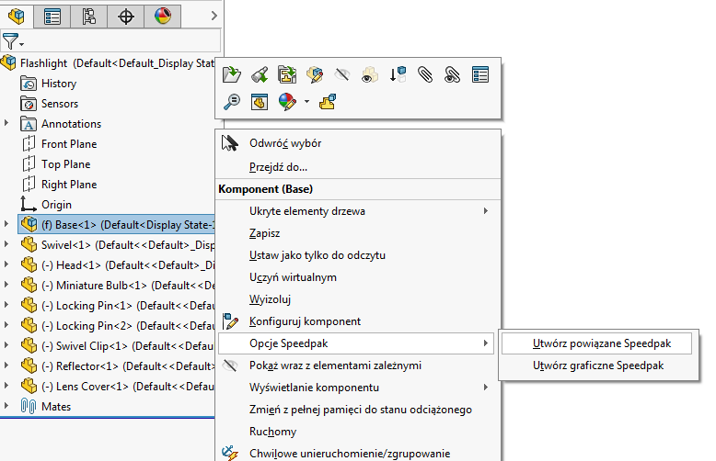This screenshot has height=461, width=716.
Task: Choose Przejdź do... menu entry
Action: (278, 167)
